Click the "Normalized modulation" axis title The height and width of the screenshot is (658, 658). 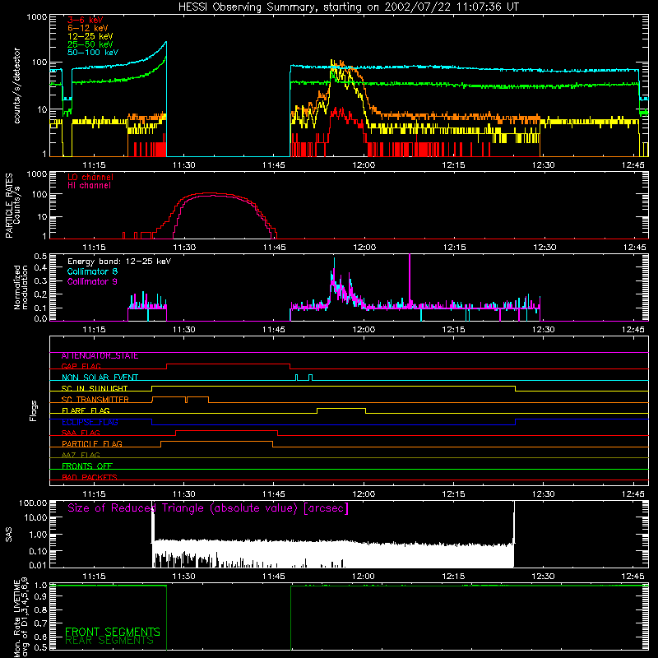(x=21, y=287)
